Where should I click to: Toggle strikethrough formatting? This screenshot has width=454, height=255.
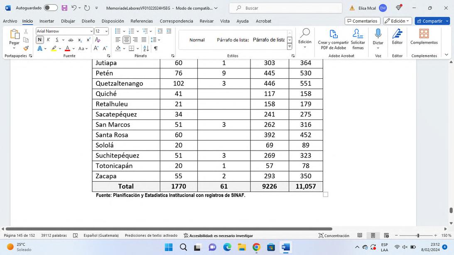[x=71, y=40]
